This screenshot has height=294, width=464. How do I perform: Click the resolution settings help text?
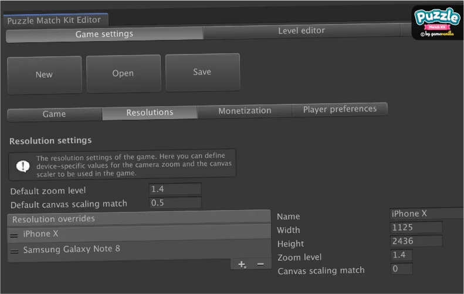[134, 165]
